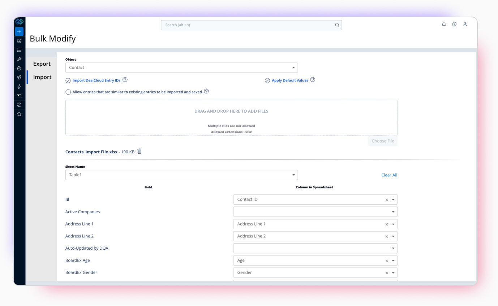Click help icon next to Apply Default Values
498x306 pixels.
[x=313, y=80]
